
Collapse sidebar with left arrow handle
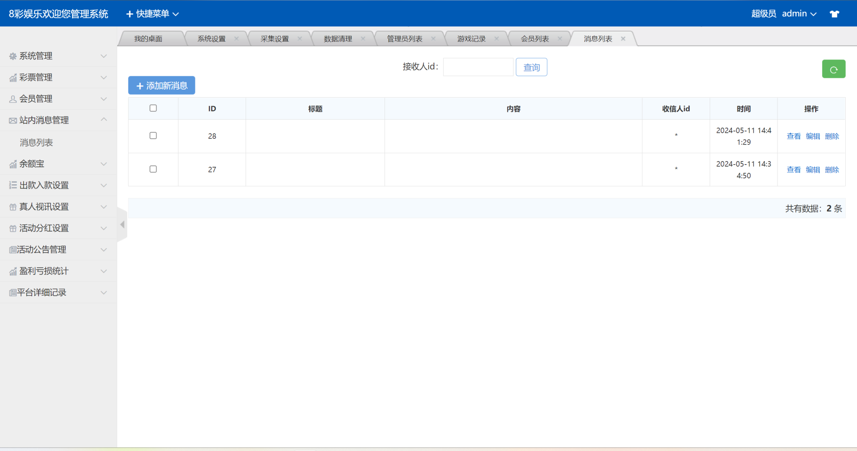(122, 224)
